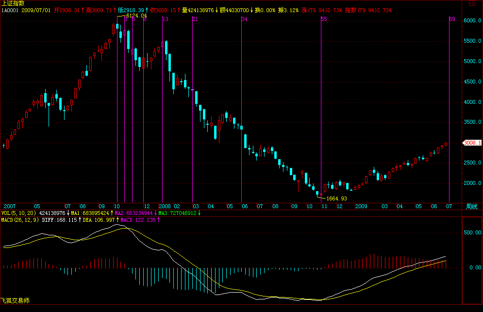Click the 500.00 MACD axis label
The height and width of the screenshot is (312, 483).
[x=472, y=232]
